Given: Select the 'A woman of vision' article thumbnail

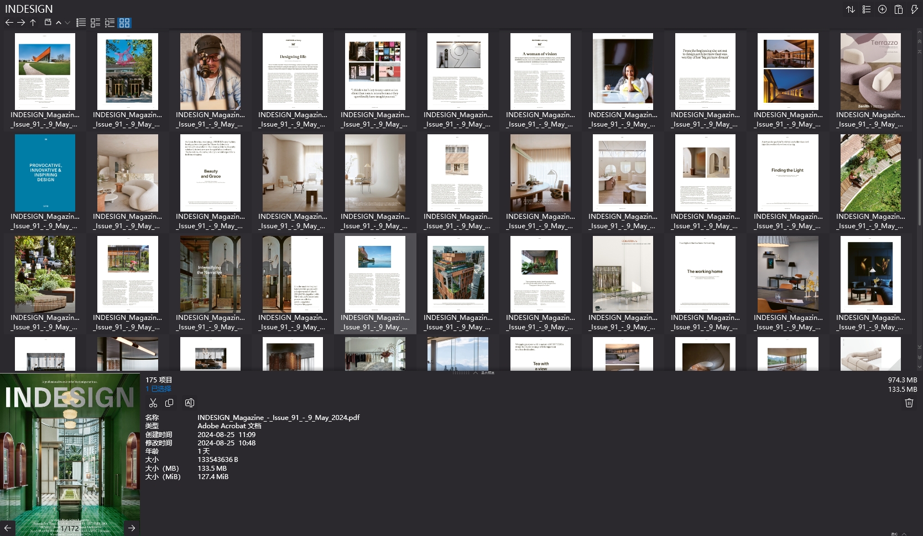Looking at the screenshot, I should pos(540,71).
